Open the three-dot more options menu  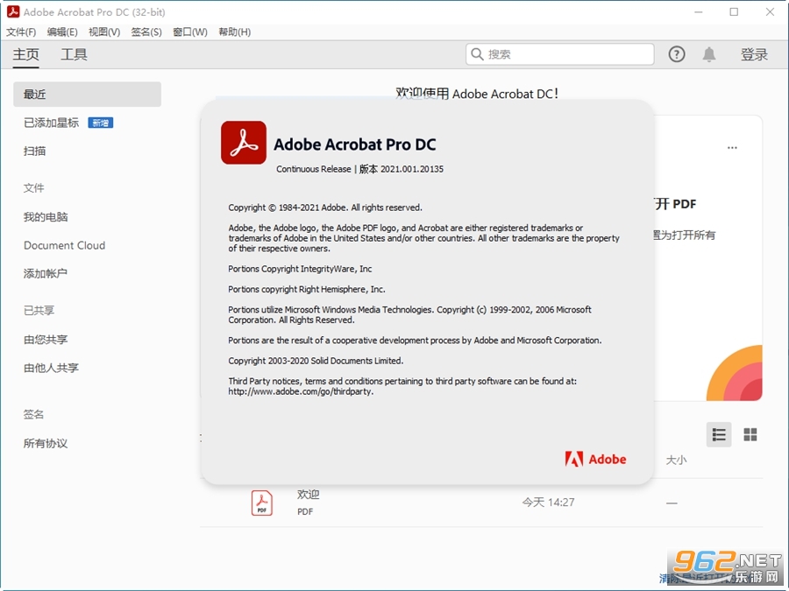(732, 148)
